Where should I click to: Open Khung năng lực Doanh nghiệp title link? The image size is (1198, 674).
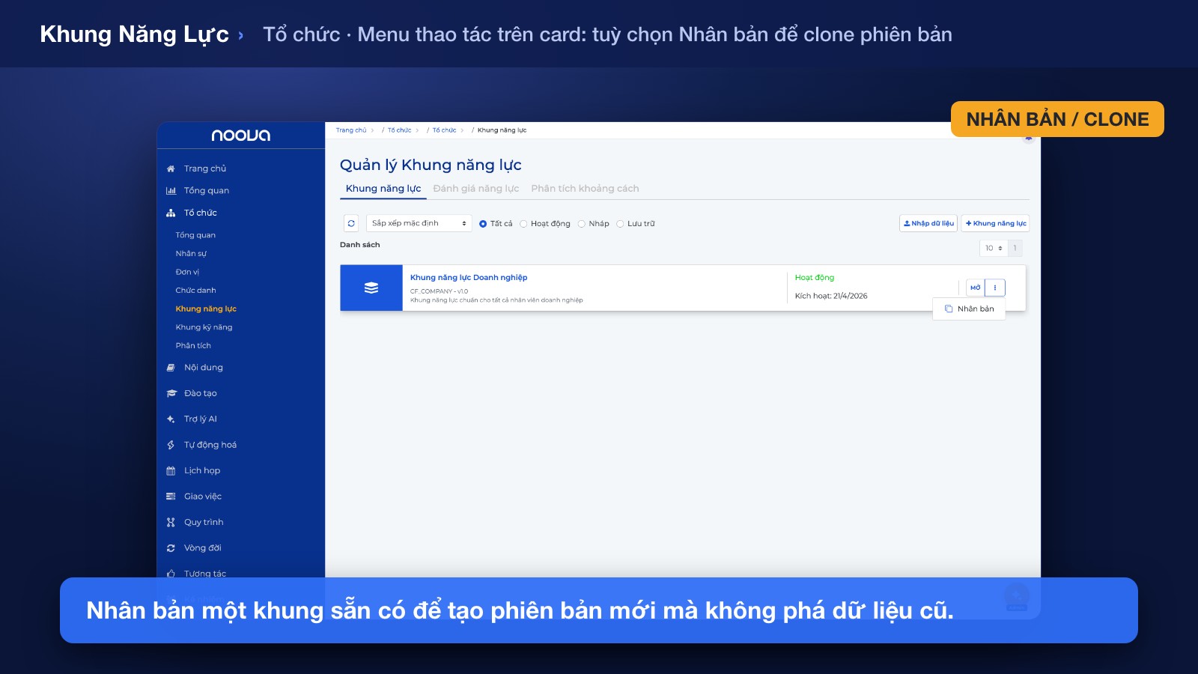coord(469,278)
